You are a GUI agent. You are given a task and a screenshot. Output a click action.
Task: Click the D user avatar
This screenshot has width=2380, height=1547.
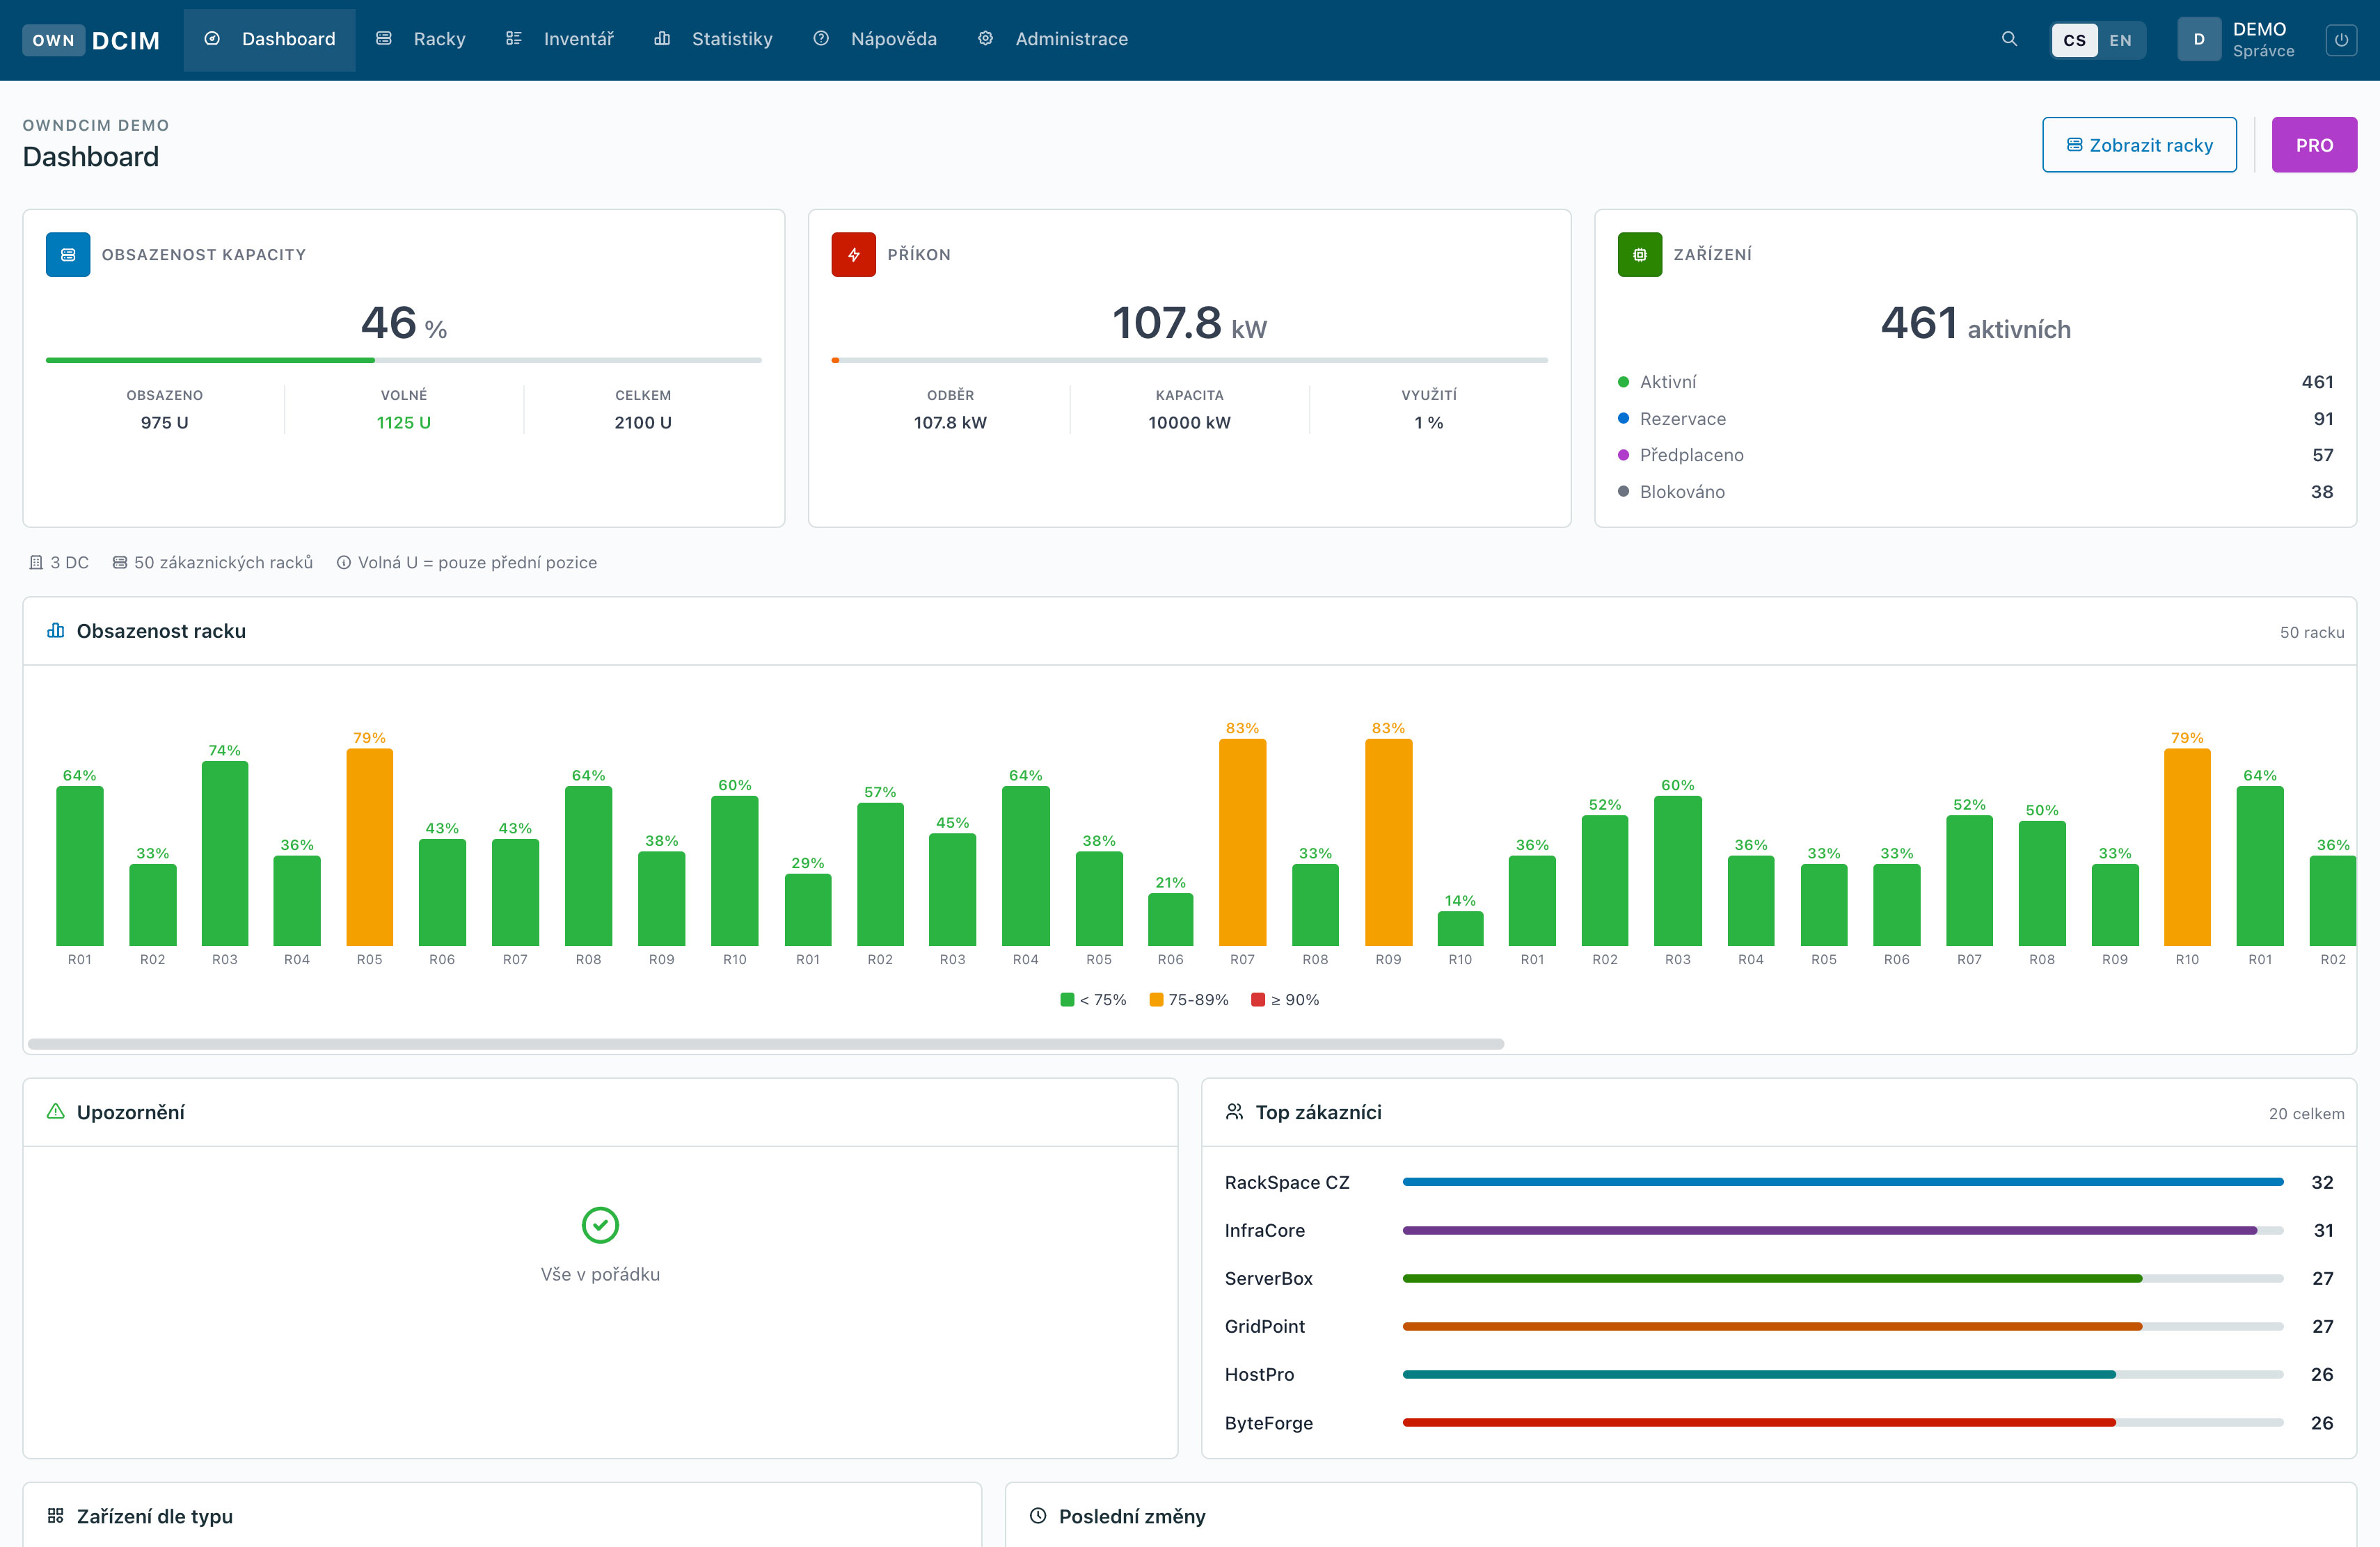pos(2199,40)
